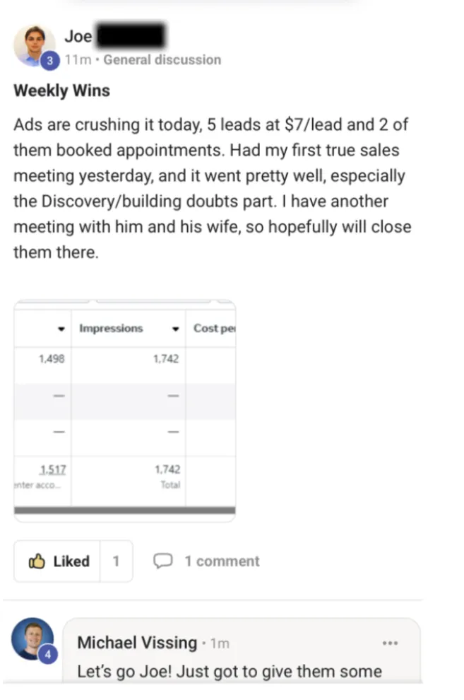Select the Cost per column header

213,329
